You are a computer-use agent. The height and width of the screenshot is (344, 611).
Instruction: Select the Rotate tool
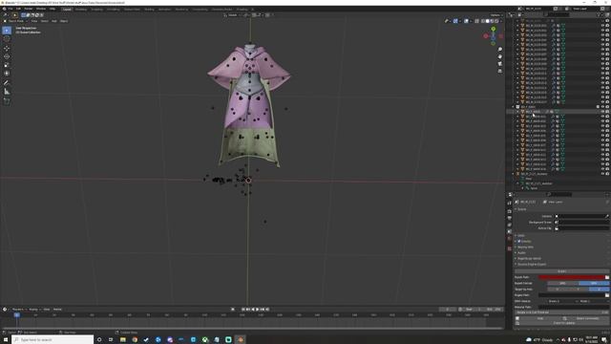[x=7, y=56]
